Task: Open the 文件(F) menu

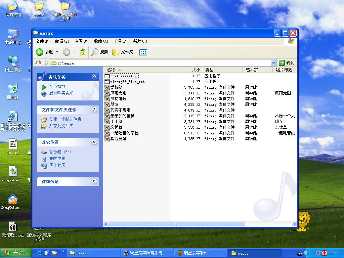Action: [42, 41]
